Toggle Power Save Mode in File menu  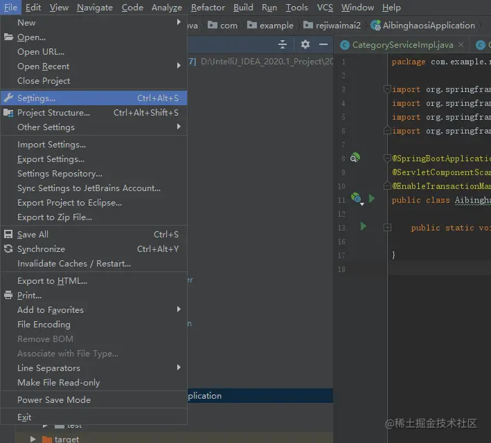tap(54, 399)
